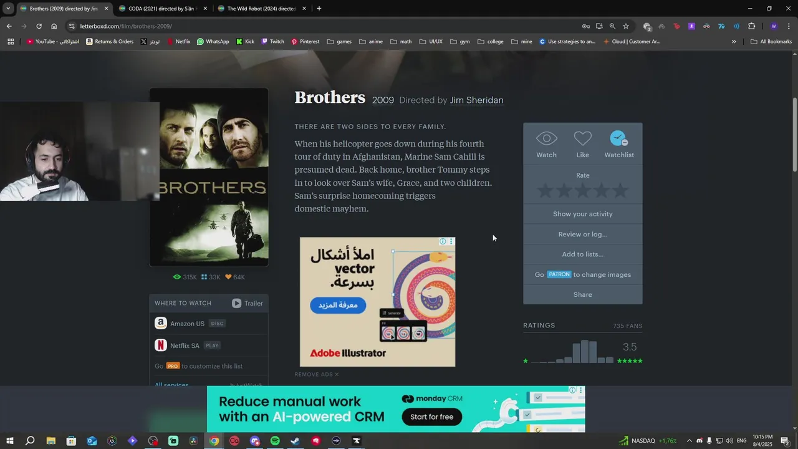Open the tab search dropdown

tap(8, 9)
